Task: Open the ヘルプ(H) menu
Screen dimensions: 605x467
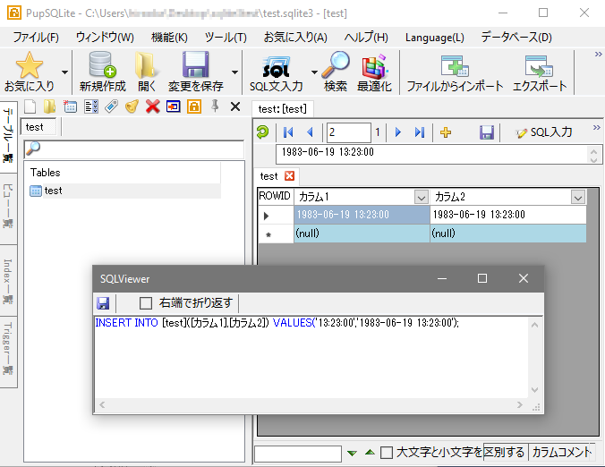Action: [366, 38]
